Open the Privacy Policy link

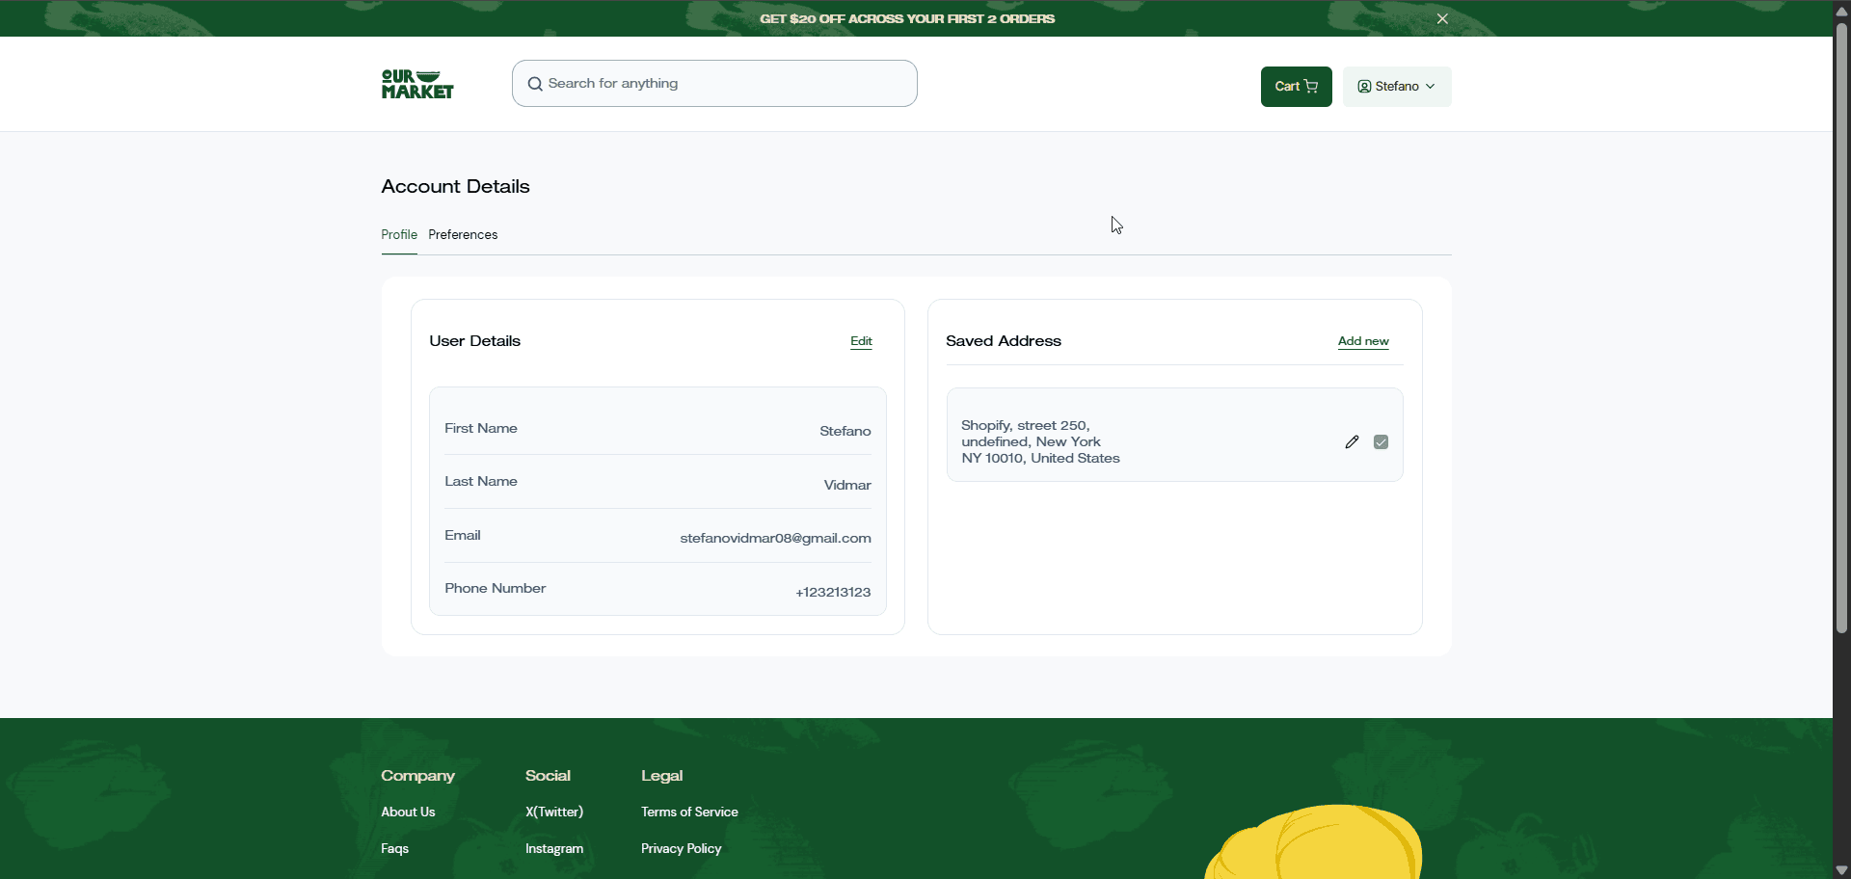[x=681, y=849]
